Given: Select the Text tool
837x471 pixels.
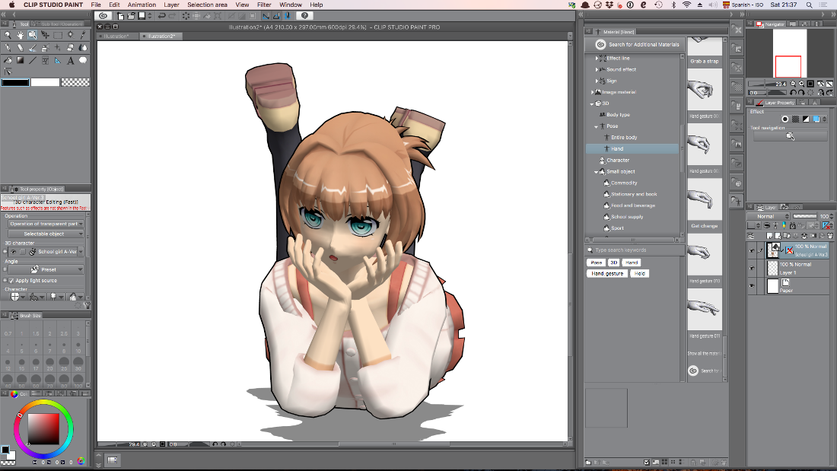Looking at the screenshot, I should click(x=69, y=61).
